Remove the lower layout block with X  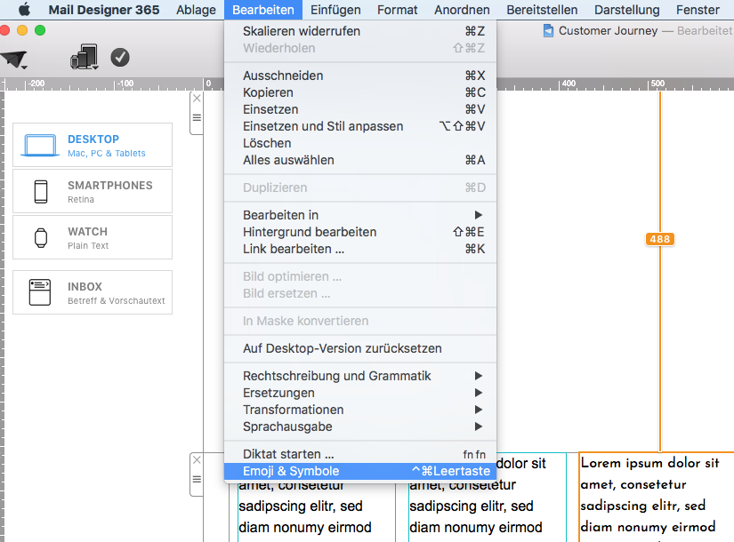[x=198, y=459]
